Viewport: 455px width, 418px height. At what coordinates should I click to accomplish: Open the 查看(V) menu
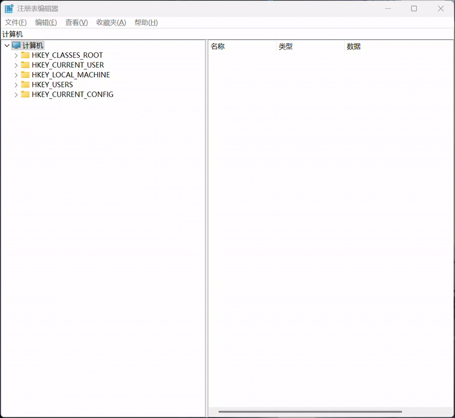pos(76,22)
